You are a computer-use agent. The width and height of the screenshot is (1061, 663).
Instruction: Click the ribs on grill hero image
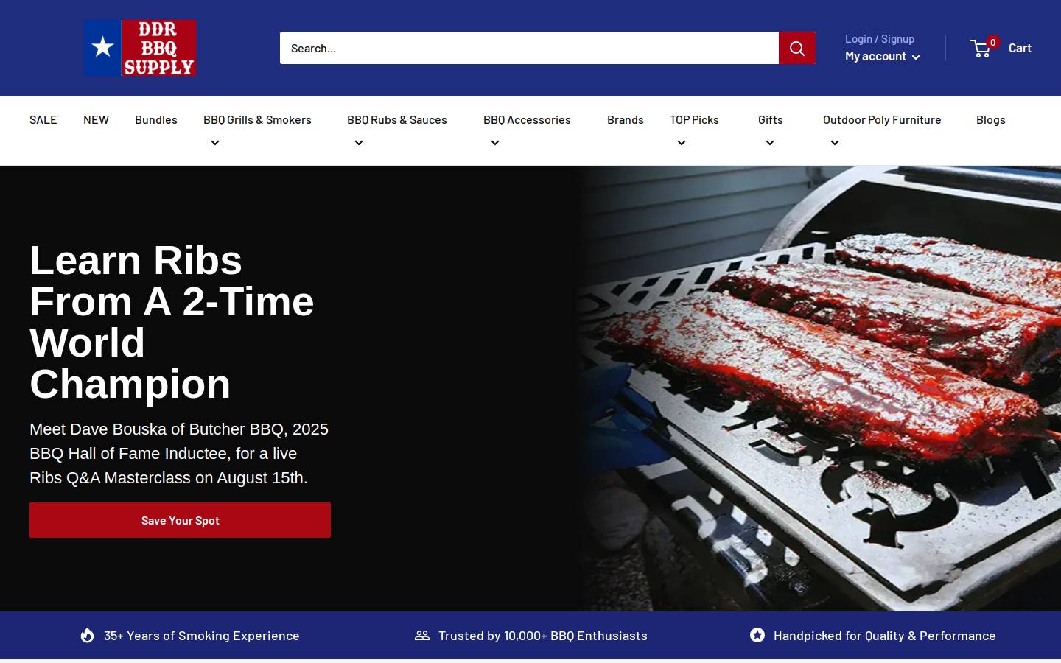[x=818, y=388]
